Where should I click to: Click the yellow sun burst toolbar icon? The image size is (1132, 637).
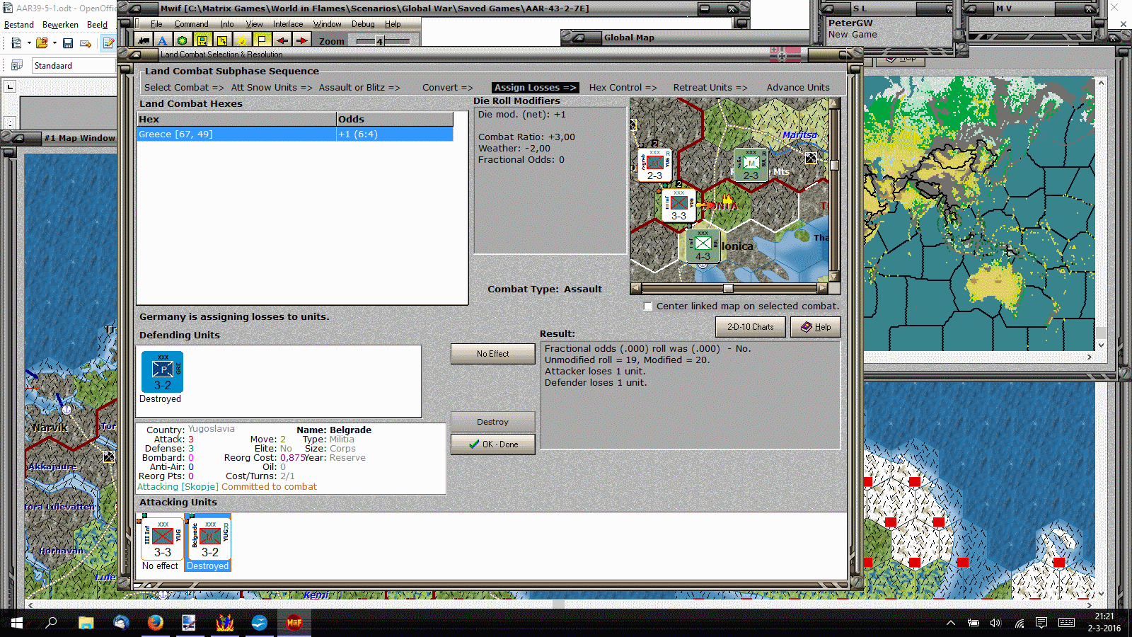[x=242, y=40]
